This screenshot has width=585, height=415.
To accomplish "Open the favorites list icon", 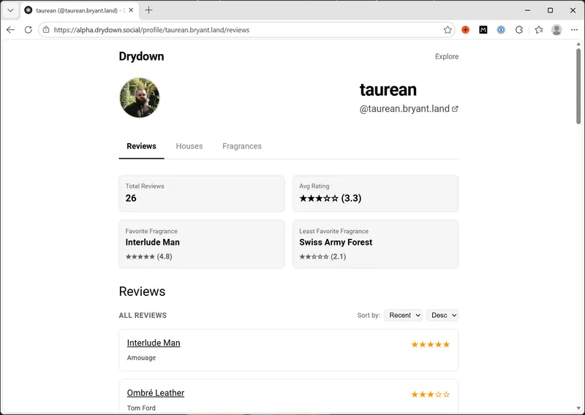I will (x=539, y=30).
